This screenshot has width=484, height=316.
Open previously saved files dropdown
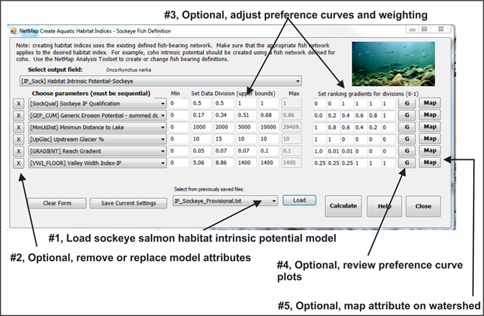pos(275,201)
